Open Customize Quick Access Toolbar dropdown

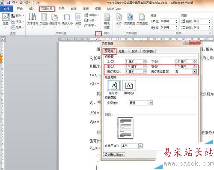tap(38, 3)
